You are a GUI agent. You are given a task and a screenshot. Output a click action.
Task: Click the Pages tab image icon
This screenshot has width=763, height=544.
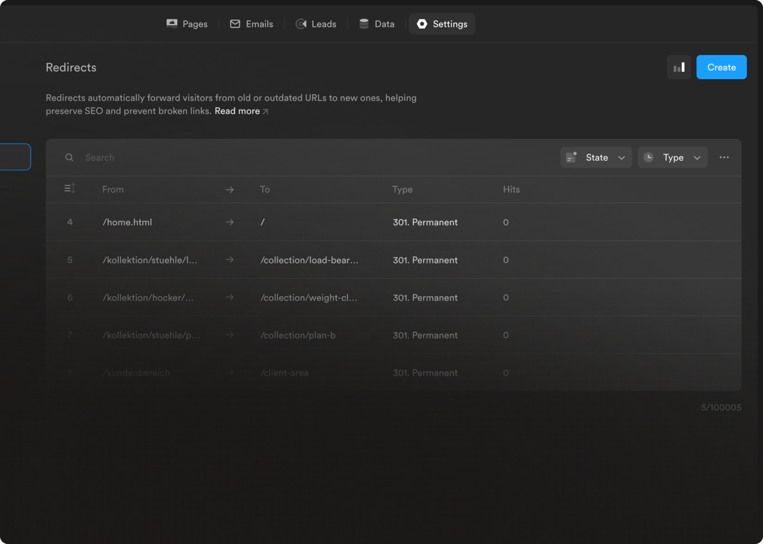click(x=172, y=24)
